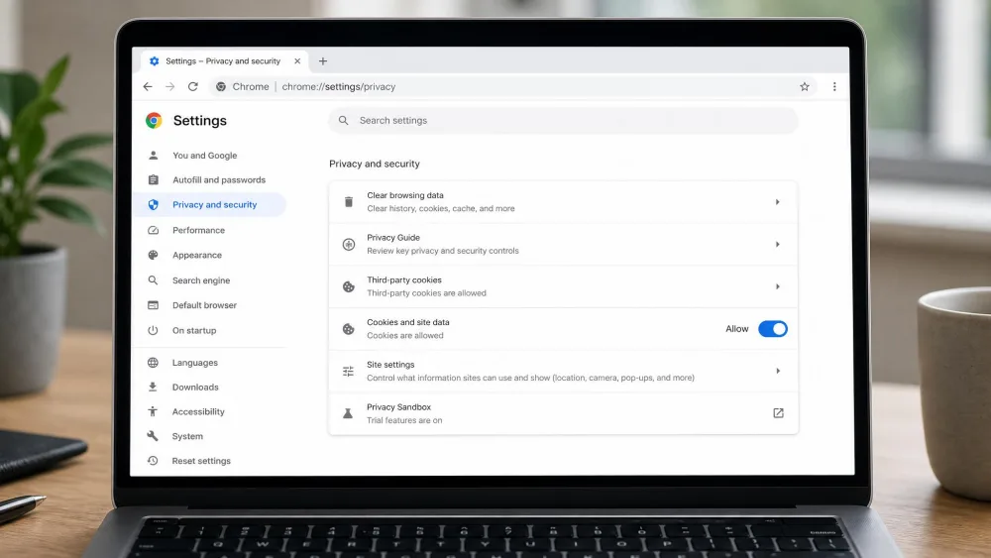Click the browser forward arrow
991x558 pixels.
pyautogui.click(x=170, y=86)
